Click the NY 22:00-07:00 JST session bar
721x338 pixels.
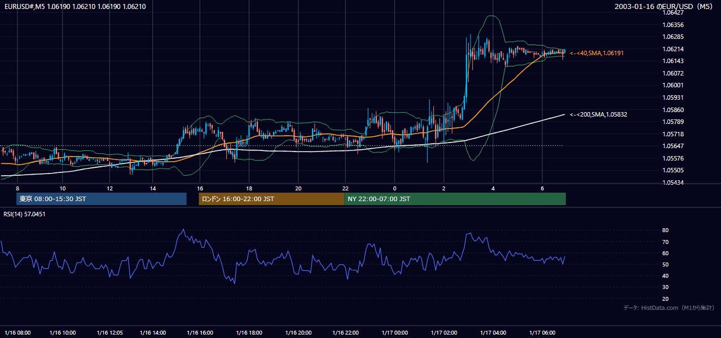pyautogui.click(x=455, y=199)
